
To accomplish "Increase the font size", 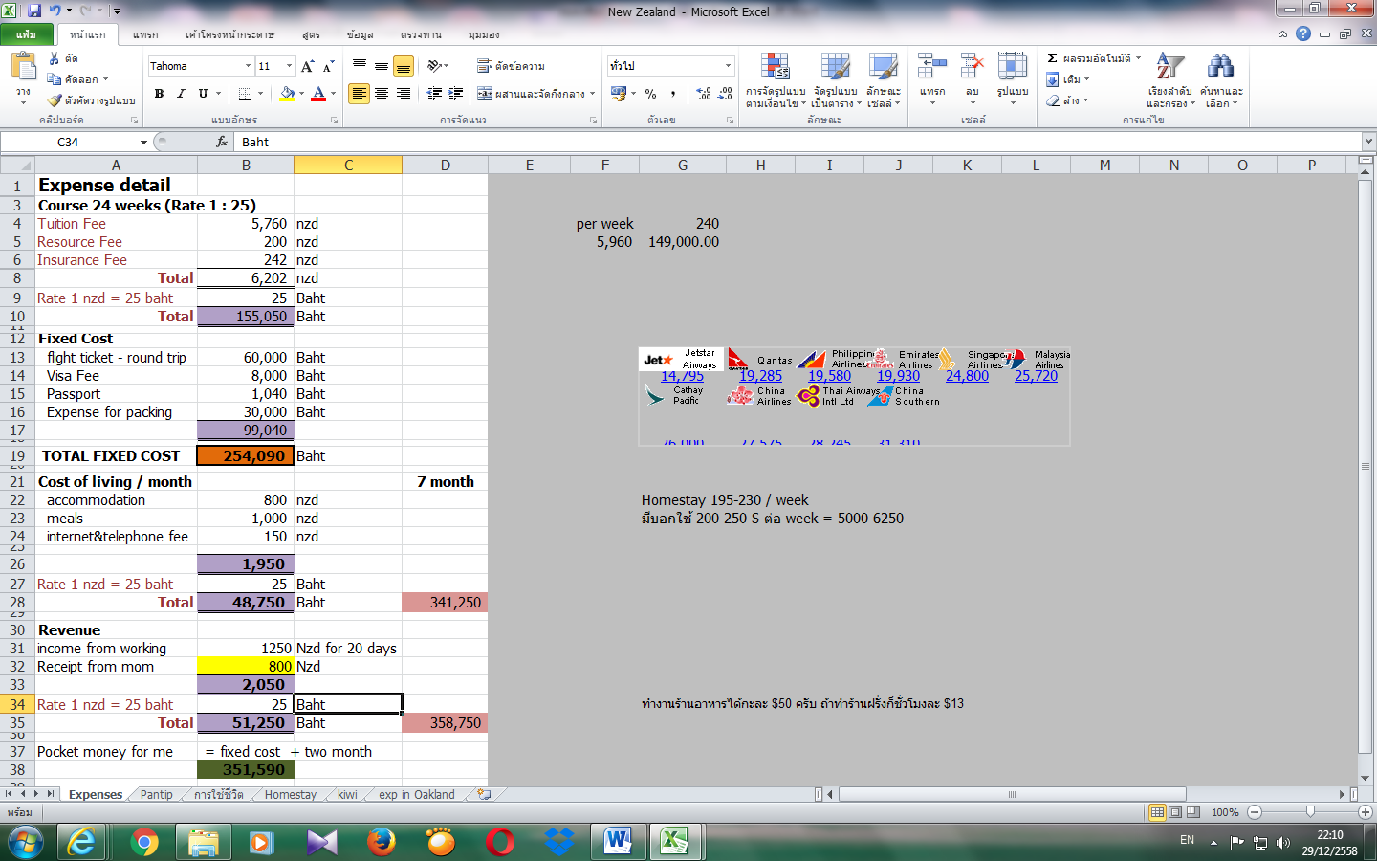I will click(307, 66).
